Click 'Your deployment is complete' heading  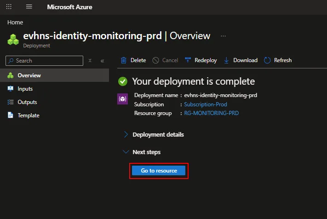[193, 81]
